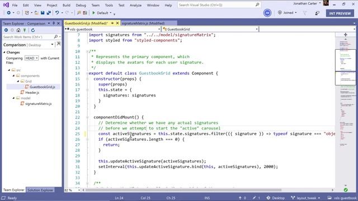This screenshot has height=201, width=358.
Task: Open the Comparison page dropdown arrow
Action: pos(52,45)
